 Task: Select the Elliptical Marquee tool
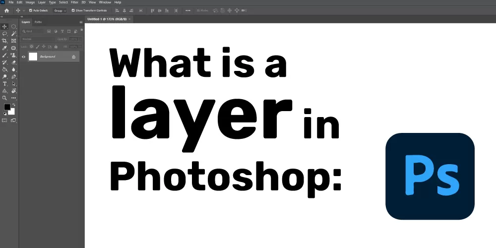point(13,27)
